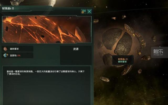Click the go-to-planet camera icon
168x105 pixels.
click(83, 12)
